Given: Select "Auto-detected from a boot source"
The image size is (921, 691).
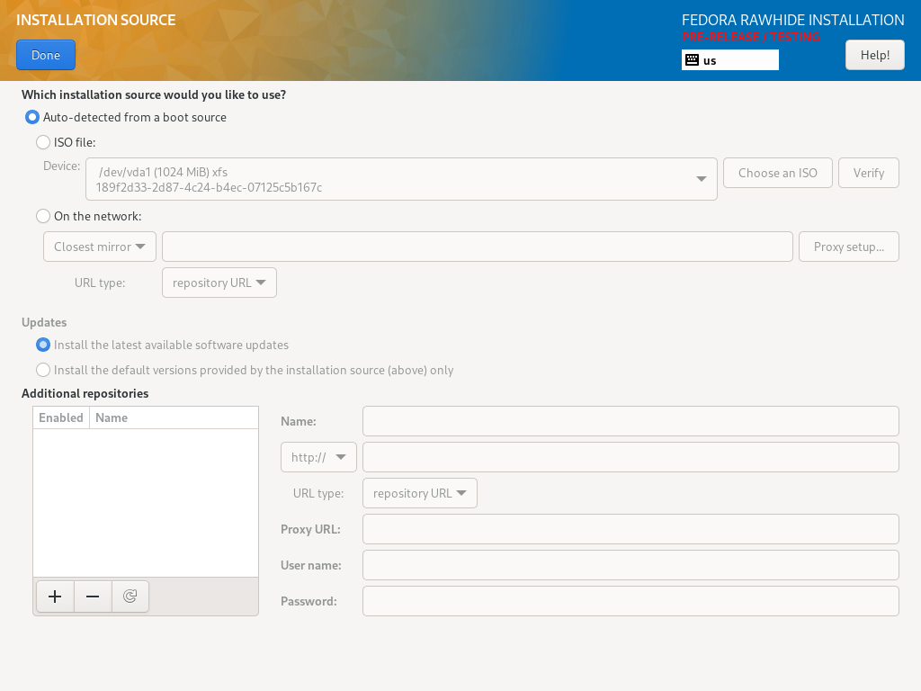Looking at the screenshot, I should [x=32, y=117].
